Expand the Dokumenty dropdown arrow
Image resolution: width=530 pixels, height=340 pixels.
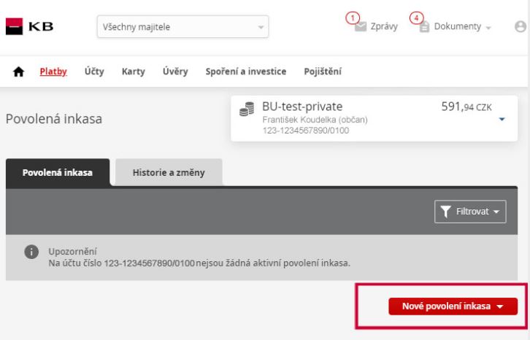[x=488, y=28]
